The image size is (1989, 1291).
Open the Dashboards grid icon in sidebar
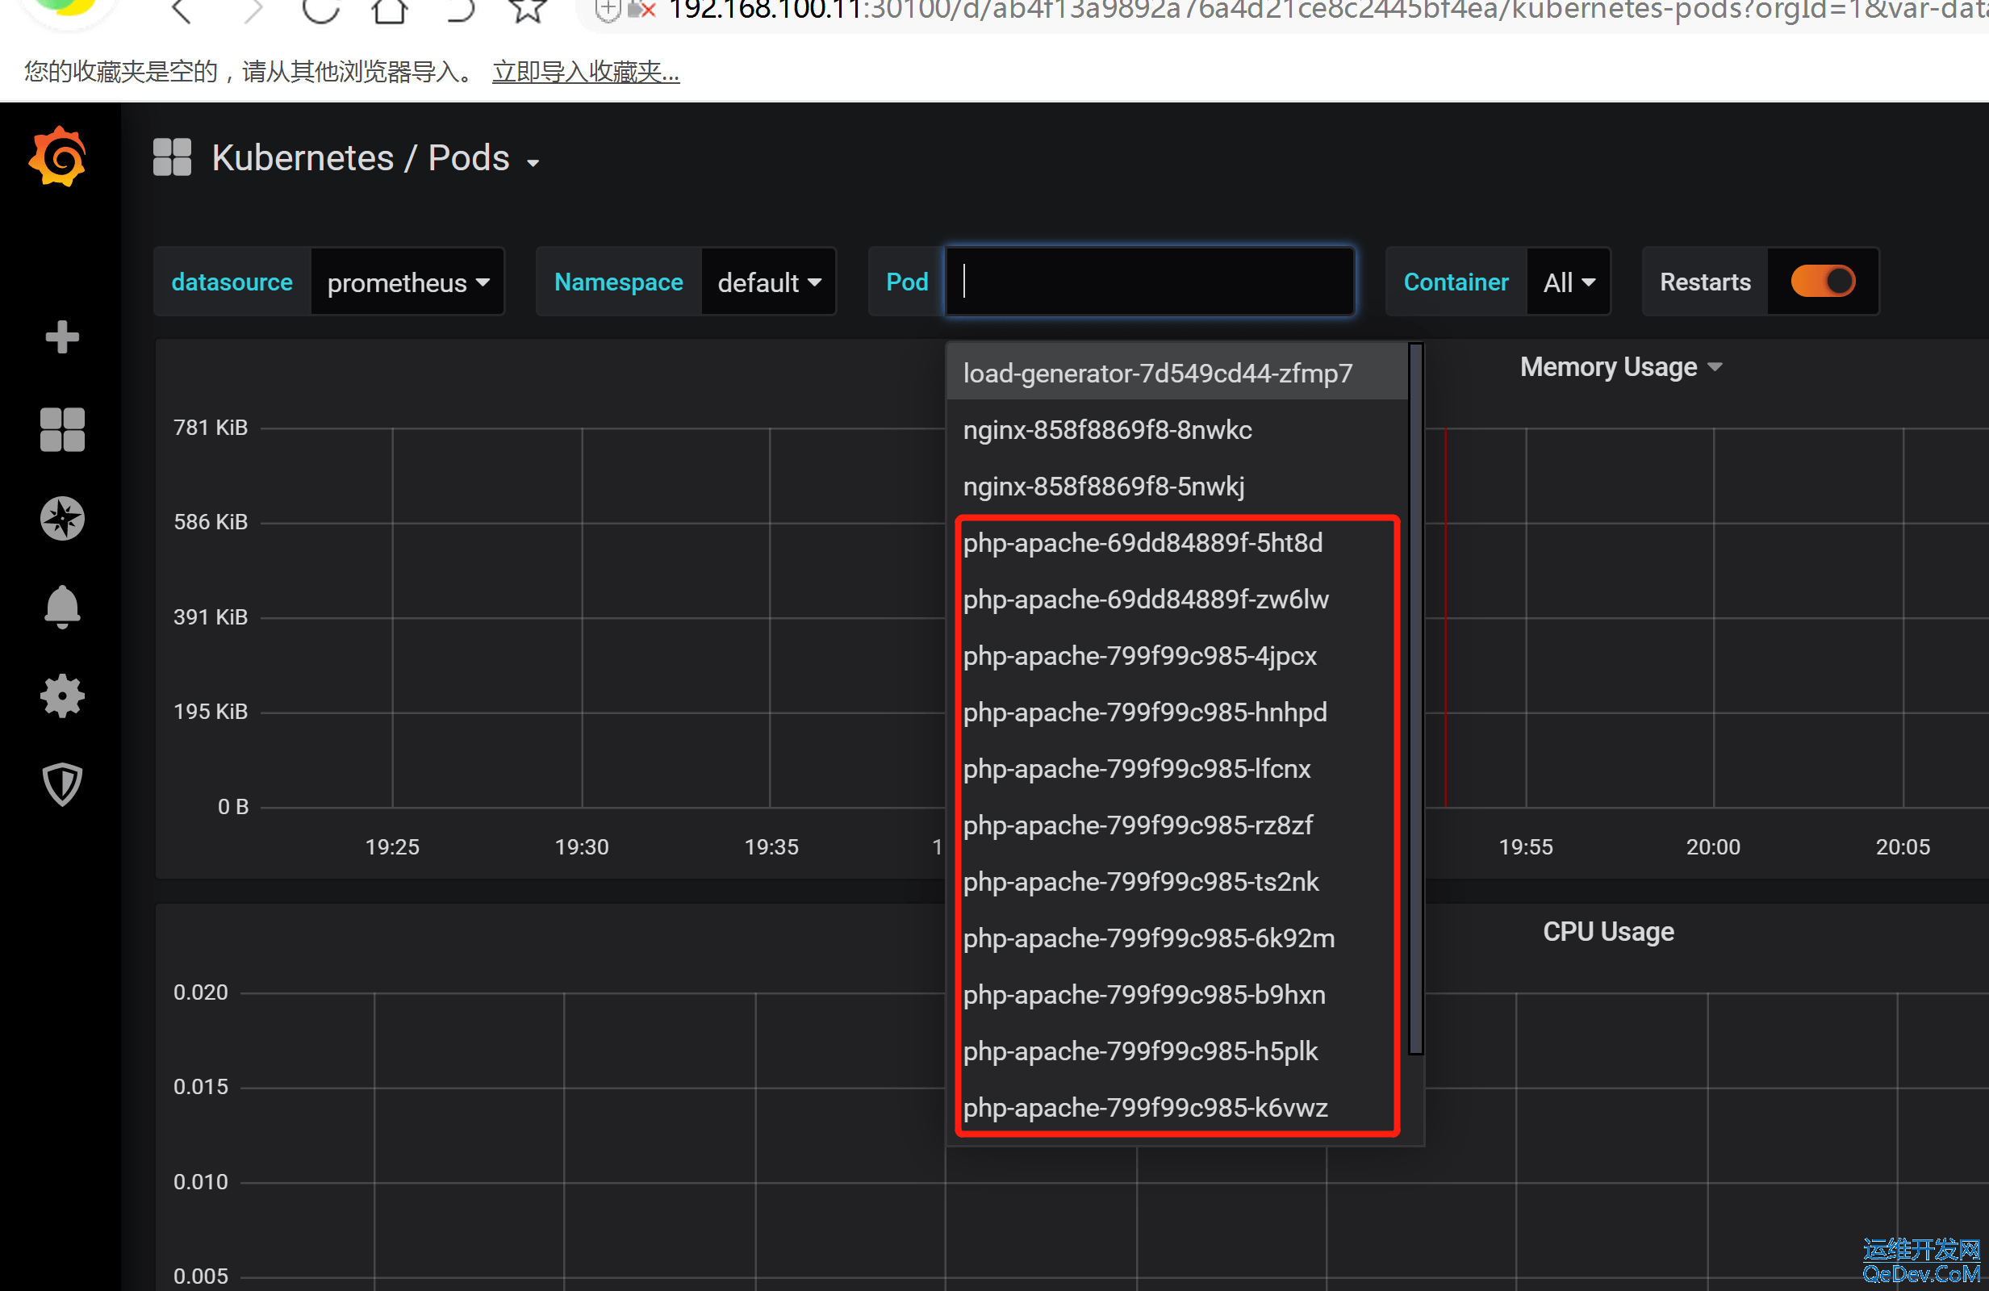click(x=62, y=428)
